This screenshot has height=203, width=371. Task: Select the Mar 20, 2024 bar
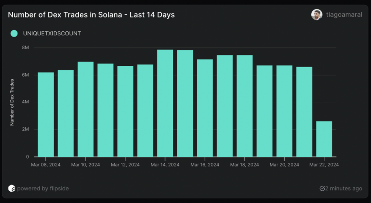tap(284, 111)
